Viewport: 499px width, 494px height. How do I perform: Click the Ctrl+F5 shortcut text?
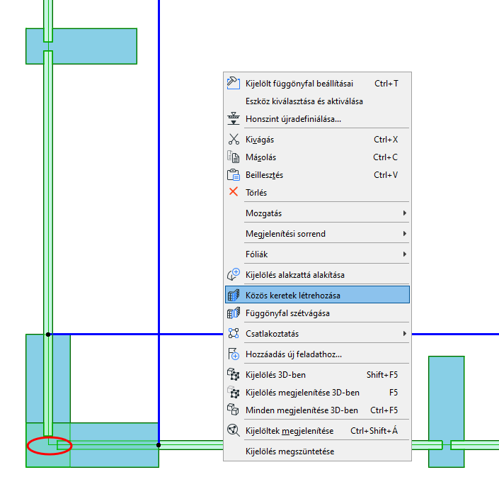(x=384, y=410)
